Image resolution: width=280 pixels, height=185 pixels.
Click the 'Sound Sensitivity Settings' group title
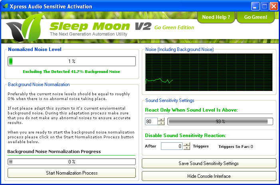pyautogui.click(x=170, y=100)
